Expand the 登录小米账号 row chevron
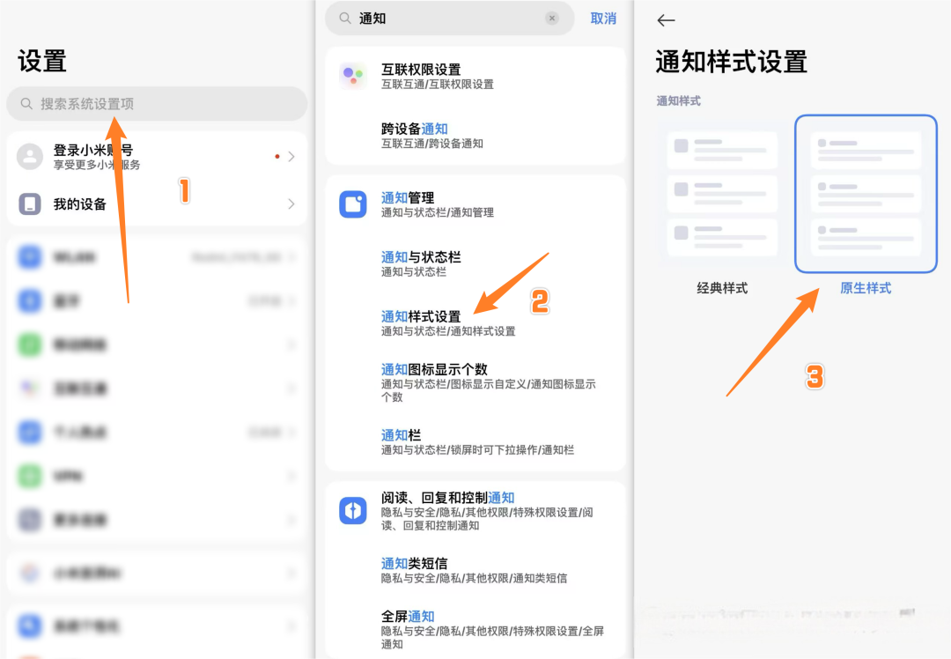 tap(291, 157)
